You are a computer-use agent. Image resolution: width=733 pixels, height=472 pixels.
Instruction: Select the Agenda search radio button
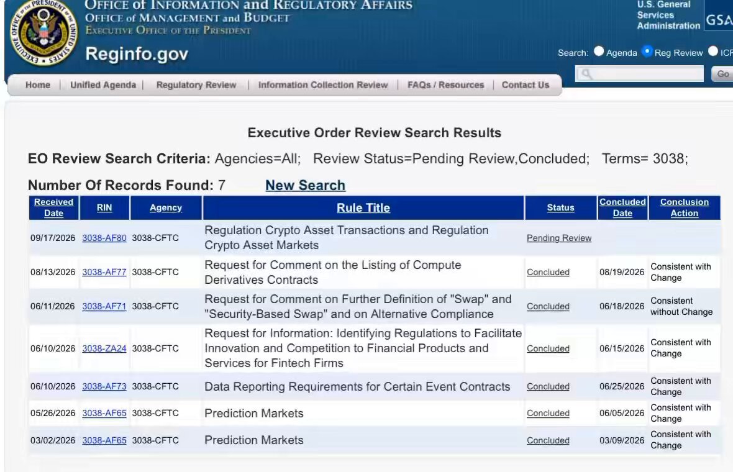click(599, 52)
